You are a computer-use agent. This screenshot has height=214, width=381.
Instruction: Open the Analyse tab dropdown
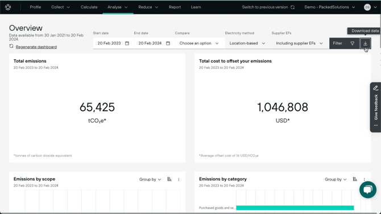[x=118, y=7]
